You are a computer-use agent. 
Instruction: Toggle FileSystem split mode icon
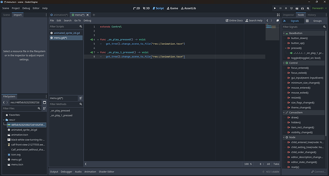pos(44,102)
